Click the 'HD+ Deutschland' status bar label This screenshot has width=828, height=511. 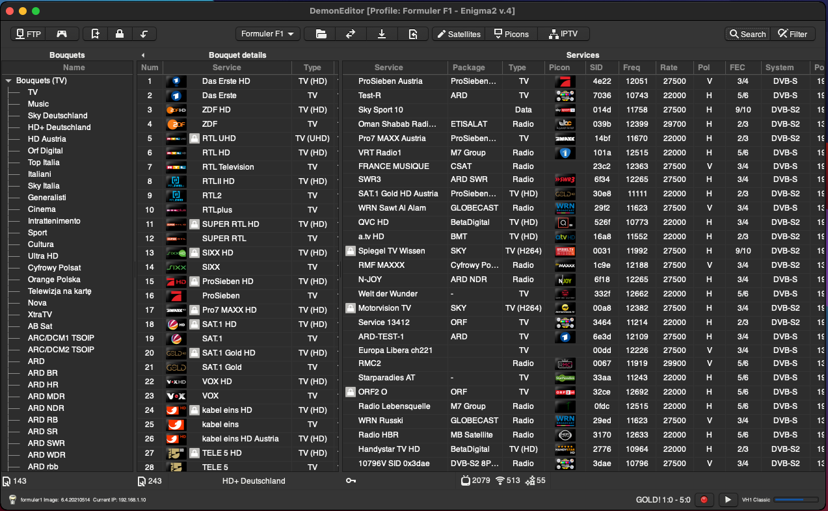tap(254, 481)
